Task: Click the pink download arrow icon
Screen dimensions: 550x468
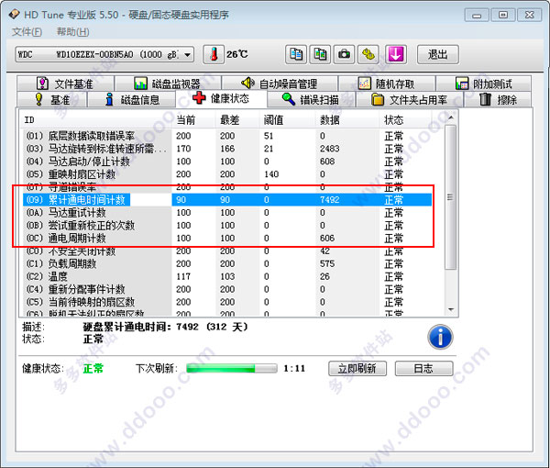Action: pyautogui.click(x=396, y=54)
